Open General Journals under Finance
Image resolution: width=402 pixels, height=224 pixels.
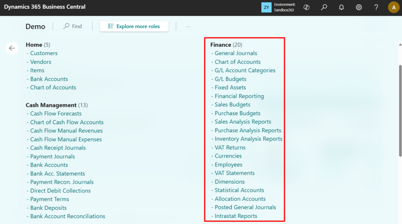(236, 53)
